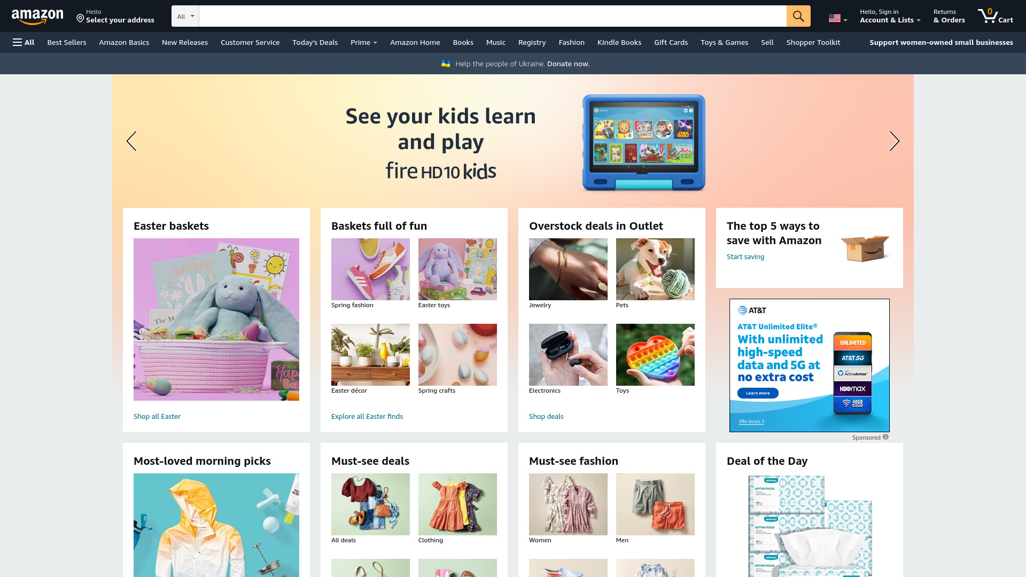Show next banner with right arrow

(x=894, y=141)
